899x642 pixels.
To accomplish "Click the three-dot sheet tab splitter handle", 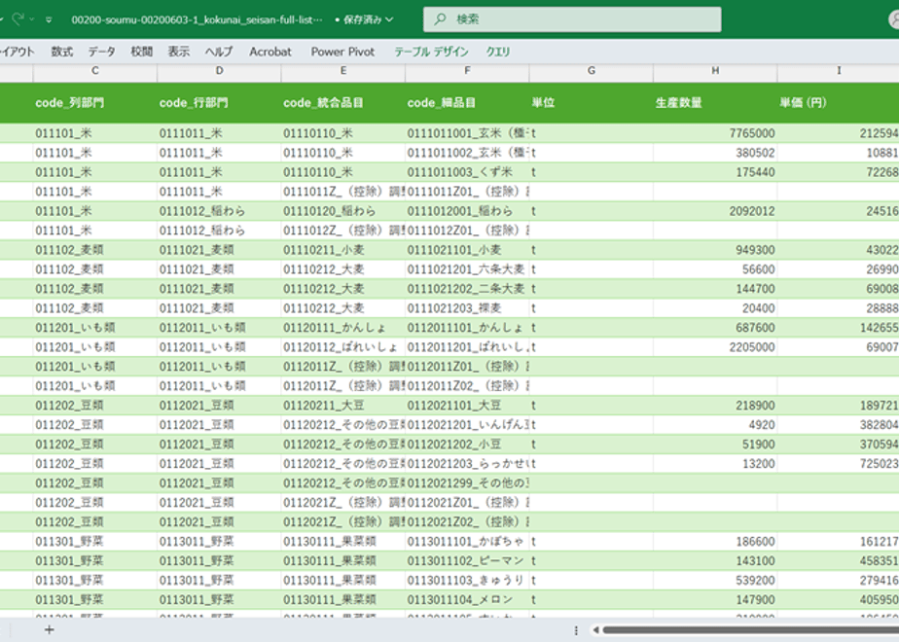I will (x=576, y=629).
